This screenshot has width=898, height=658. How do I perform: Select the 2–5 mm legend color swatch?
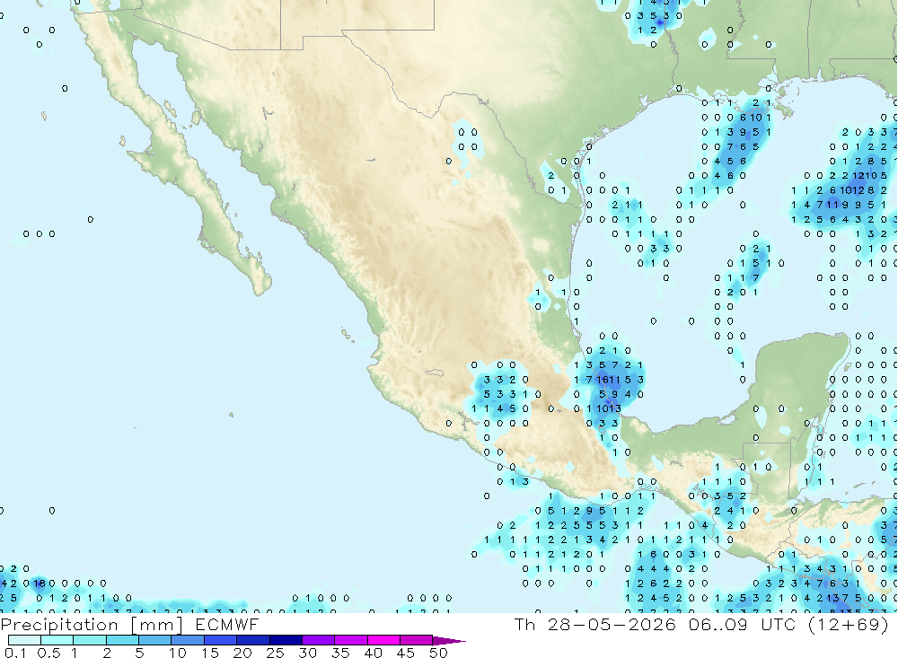pos(122,640)
